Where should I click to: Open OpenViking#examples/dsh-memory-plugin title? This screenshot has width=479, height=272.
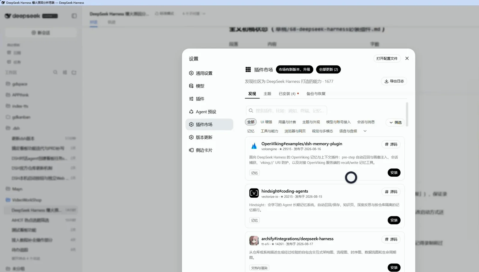[x=302, y=144]
